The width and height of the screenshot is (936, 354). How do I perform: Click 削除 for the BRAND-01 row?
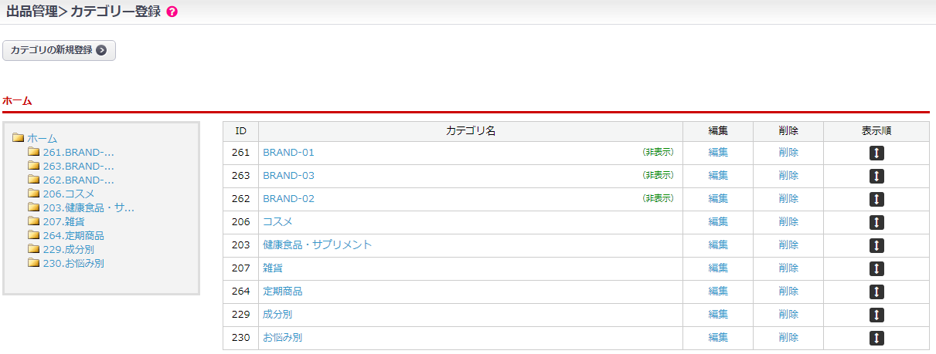tap(788, 153)
